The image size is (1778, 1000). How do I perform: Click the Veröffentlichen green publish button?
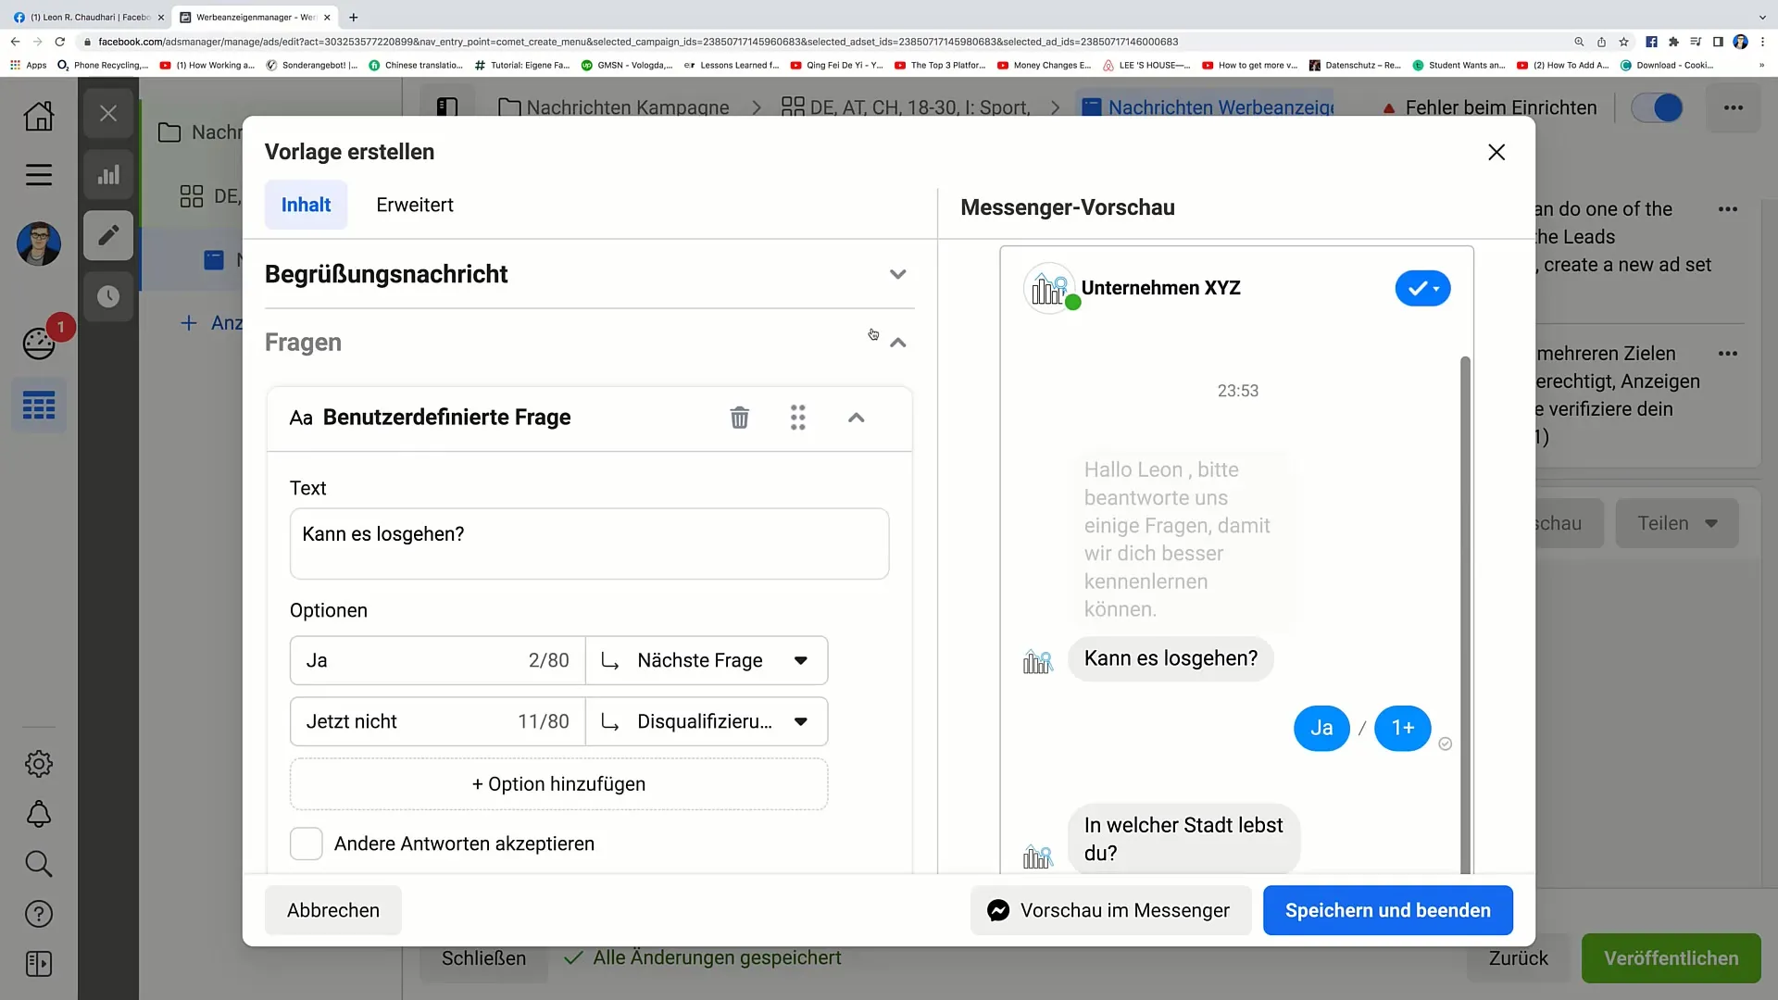pyautogui.click(x=1672, y=957)
